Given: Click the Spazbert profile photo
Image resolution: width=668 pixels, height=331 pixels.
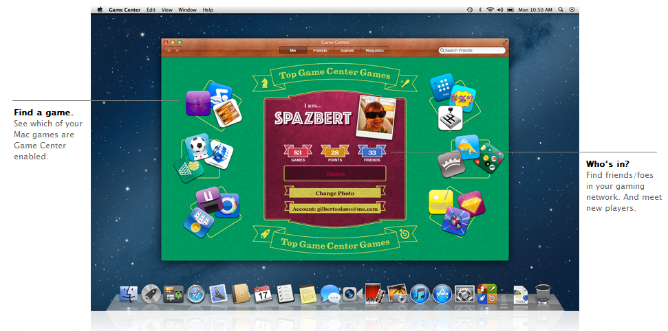Looking at the screenshot, I should 376,117.
